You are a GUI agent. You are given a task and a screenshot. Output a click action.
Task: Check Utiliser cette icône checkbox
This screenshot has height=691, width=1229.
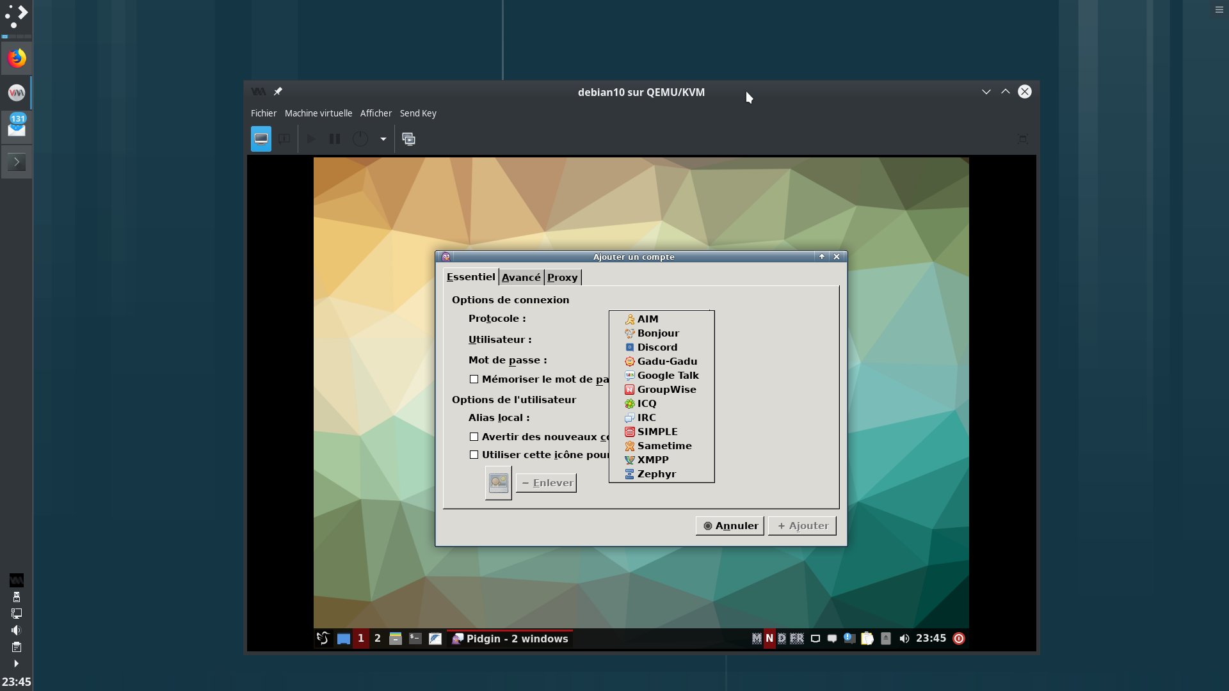pyautogui.click(x=474, y=455)
